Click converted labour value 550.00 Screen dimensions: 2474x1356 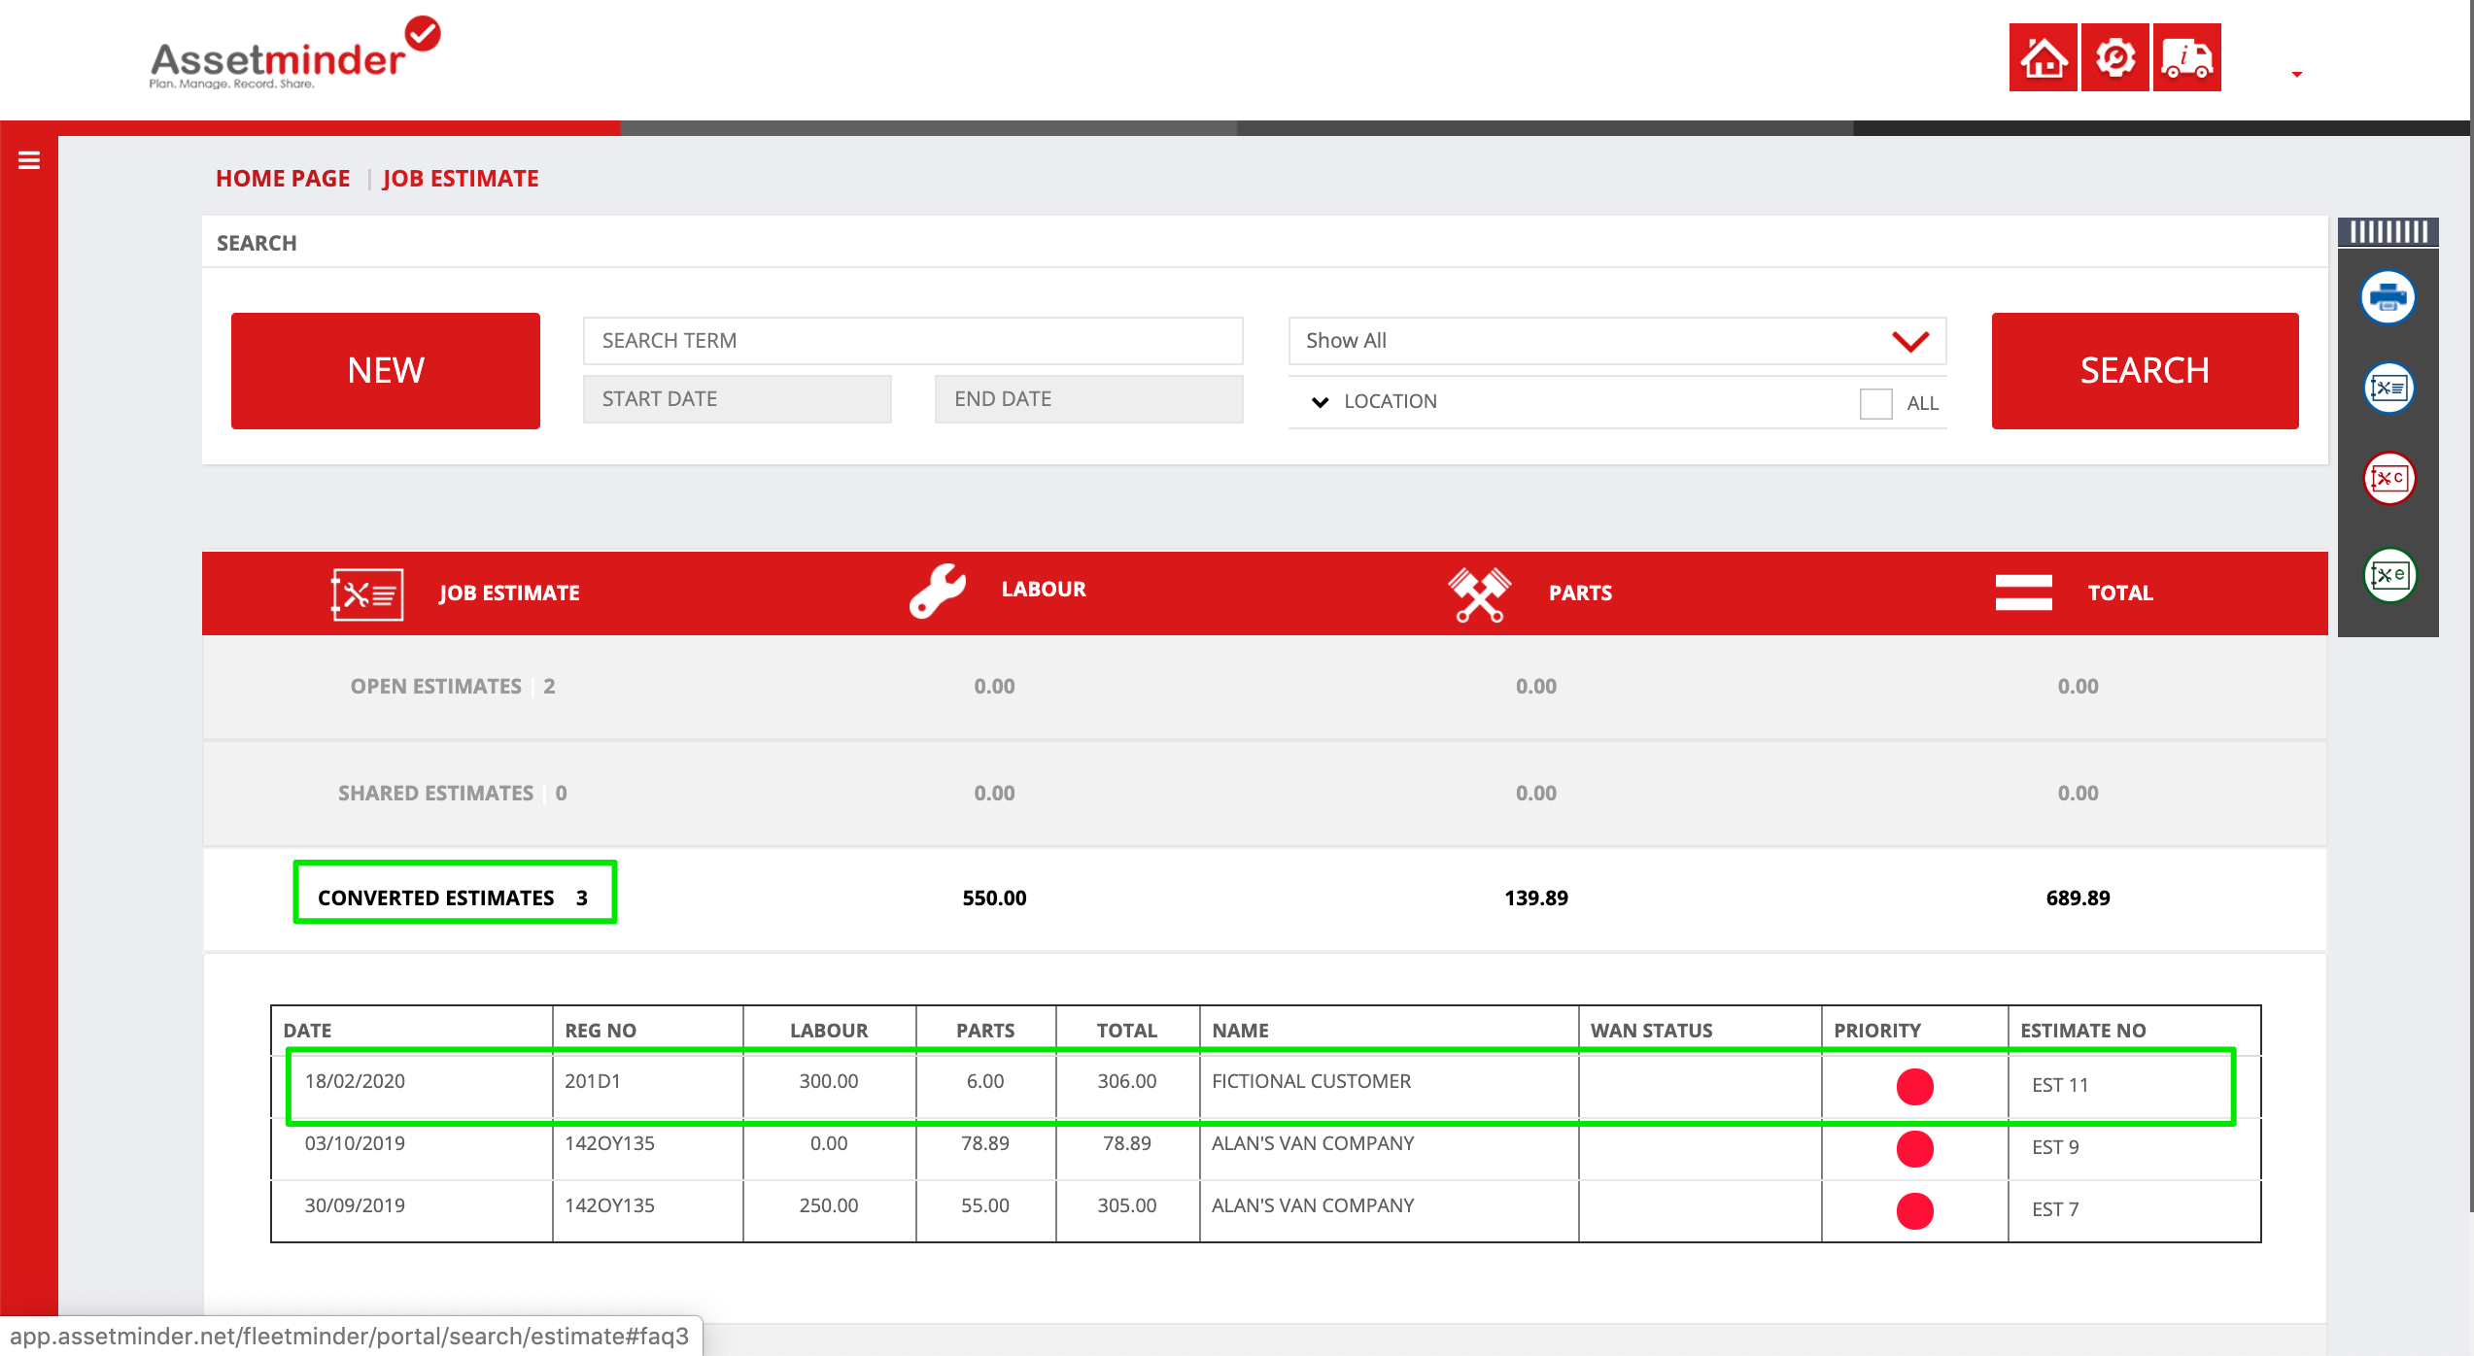coord(994,898)
